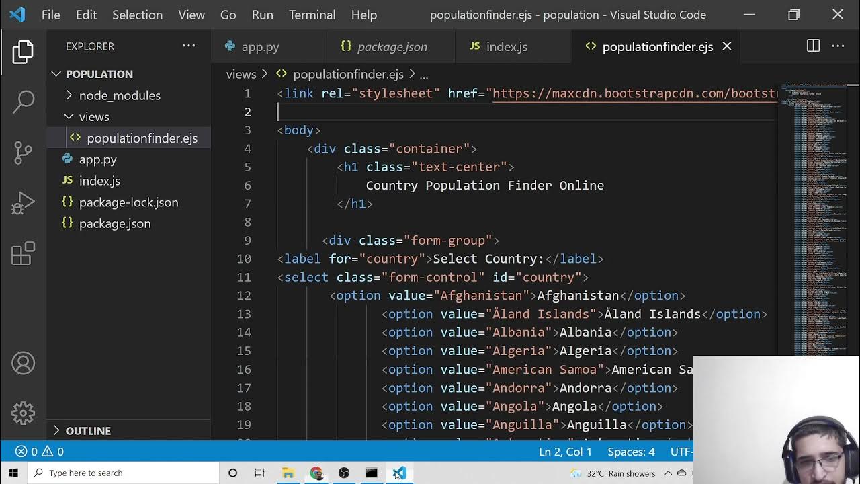Open the Accounts menu icon
Viewport: 860px width, 484px height.
coord(23,363)
